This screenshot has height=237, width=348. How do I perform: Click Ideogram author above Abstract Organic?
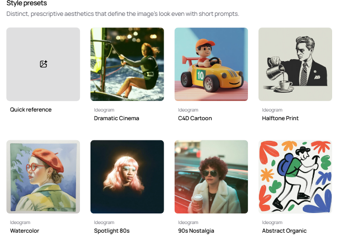click(x=272, y=223)
